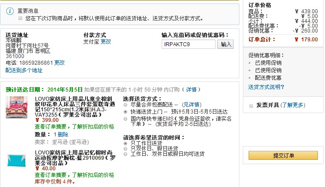Select 快递送货上门 delivery option
325x187 pixels.
point(126,112)
